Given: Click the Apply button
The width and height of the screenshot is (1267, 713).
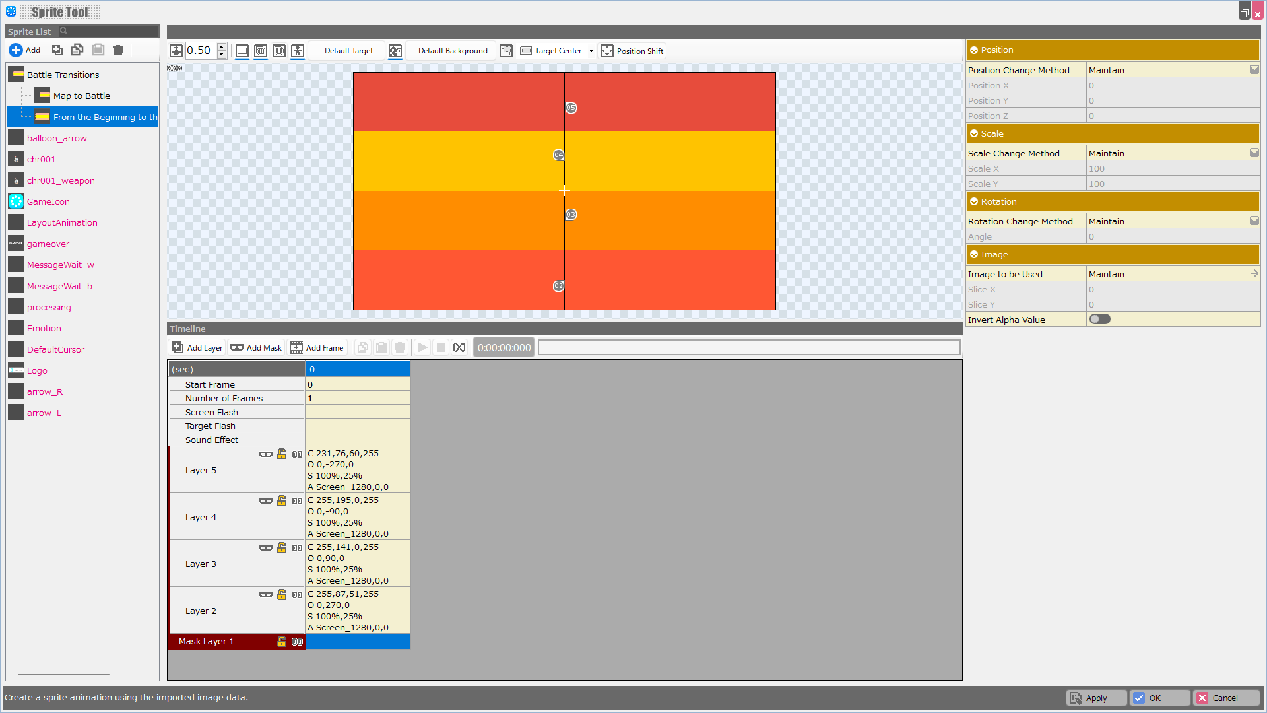Looking at the screenshot, I should 1096,698.
